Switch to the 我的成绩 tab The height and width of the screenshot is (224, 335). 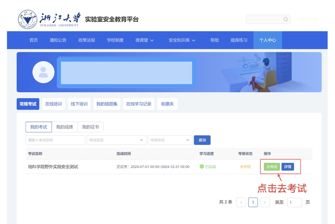pyautogui.click(x=65, y=127)
